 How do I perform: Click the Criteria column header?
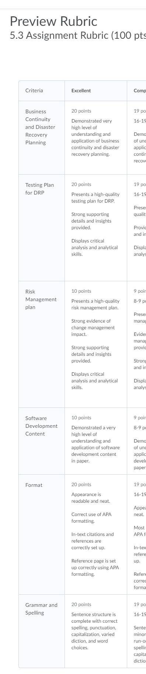point(34,90)
